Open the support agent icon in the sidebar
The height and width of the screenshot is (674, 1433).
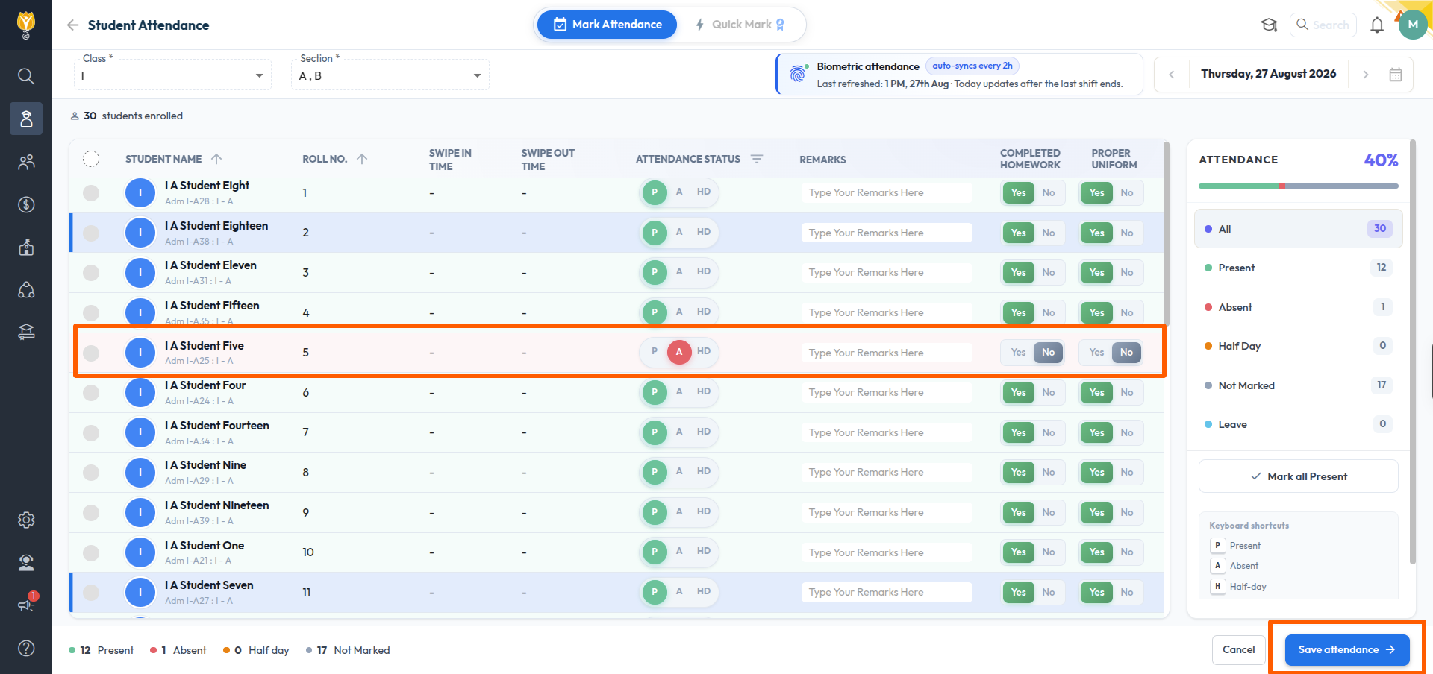[x=26, y=562]
